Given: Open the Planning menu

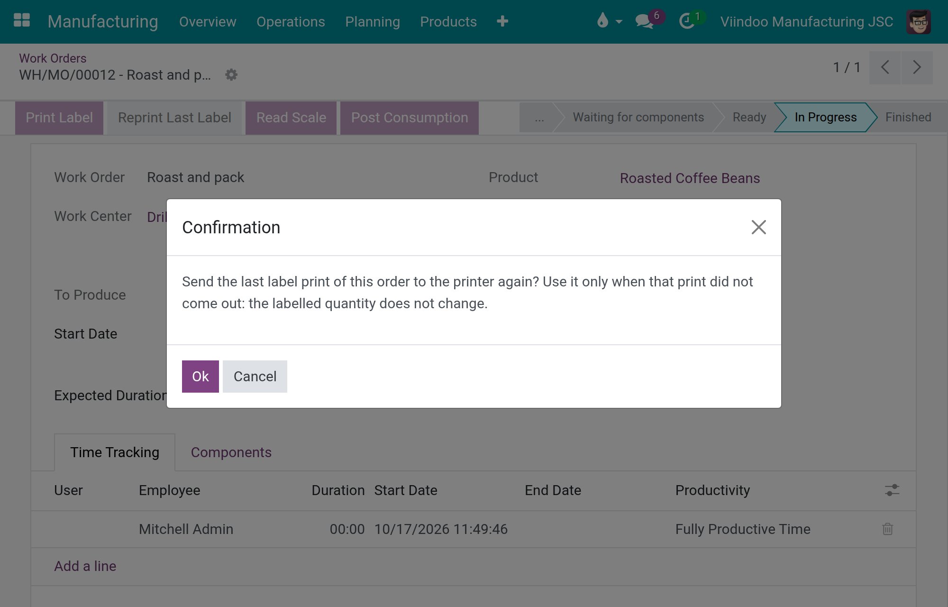Looking at the screenshot, I should click(x=373, y=22).
